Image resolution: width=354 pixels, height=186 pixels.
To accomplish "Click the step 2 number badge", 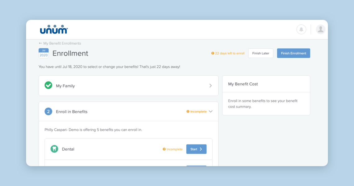I will click(x=48, y=112).
